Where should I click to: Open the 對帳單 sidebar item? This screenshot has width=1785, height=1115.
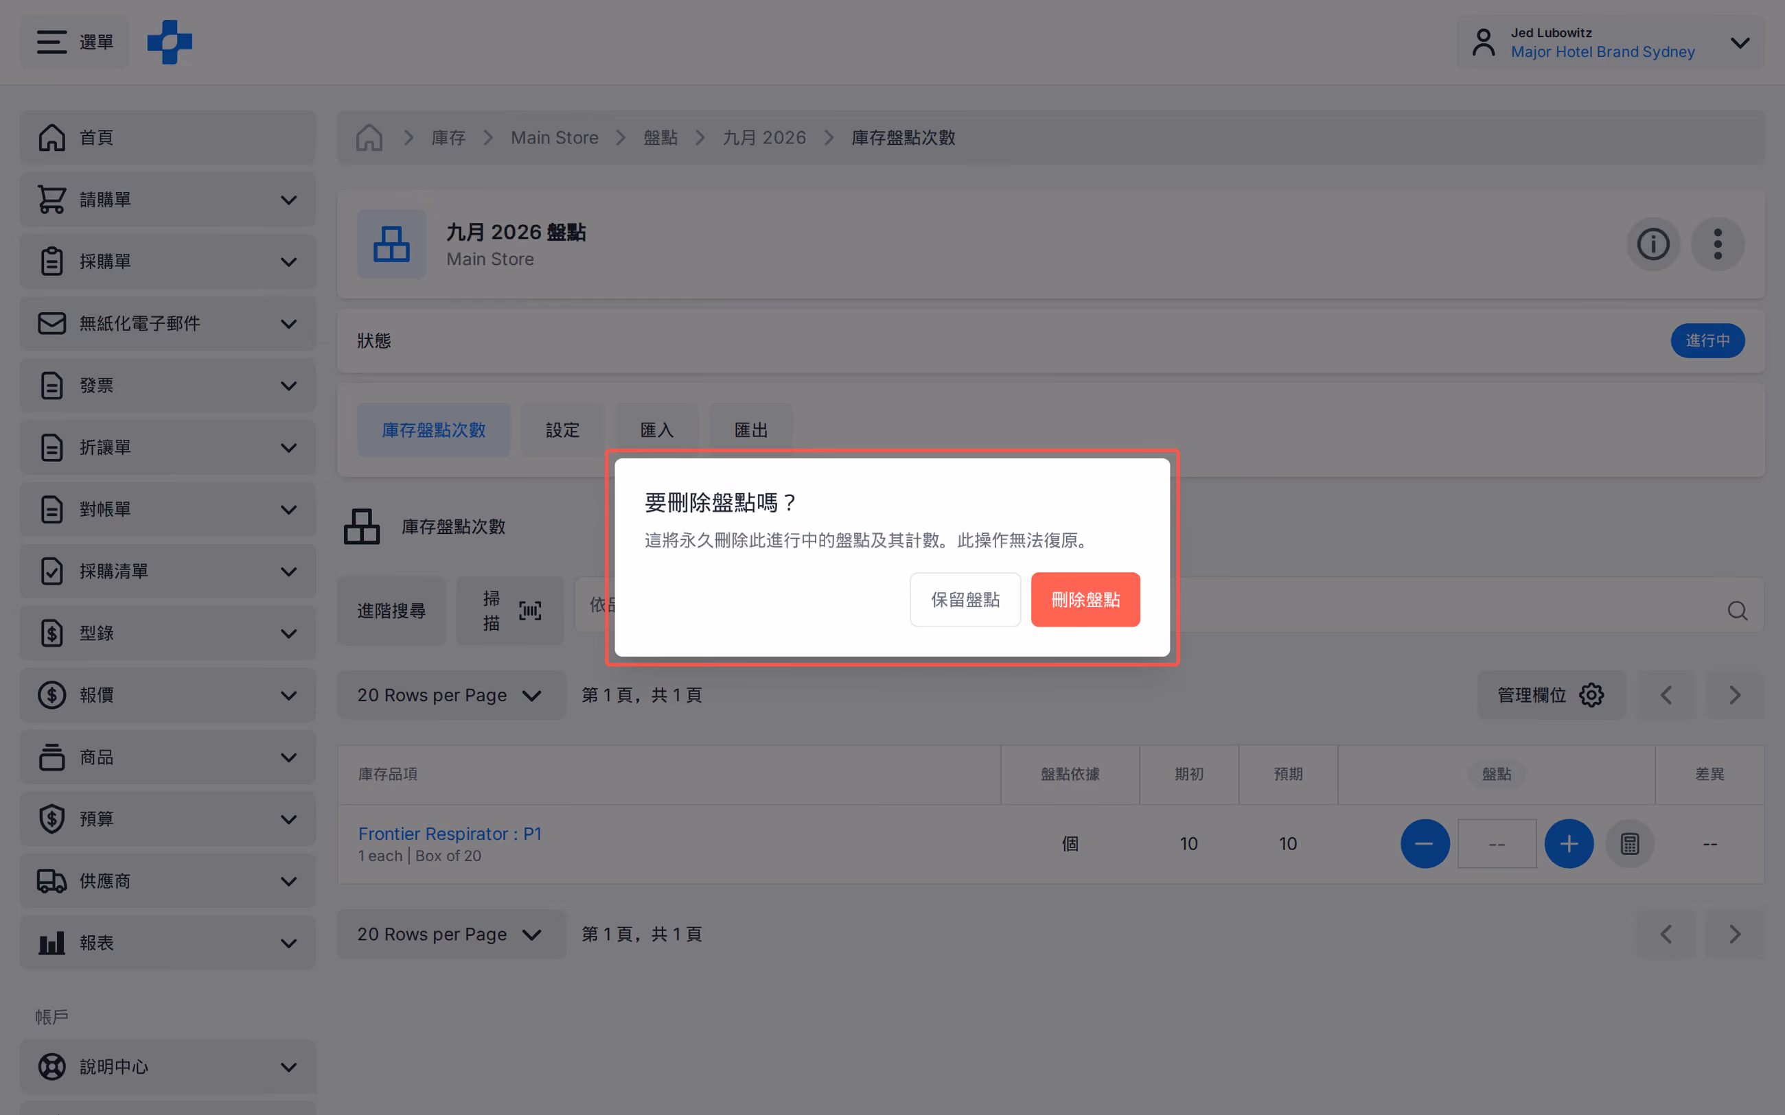click(168, 510)
